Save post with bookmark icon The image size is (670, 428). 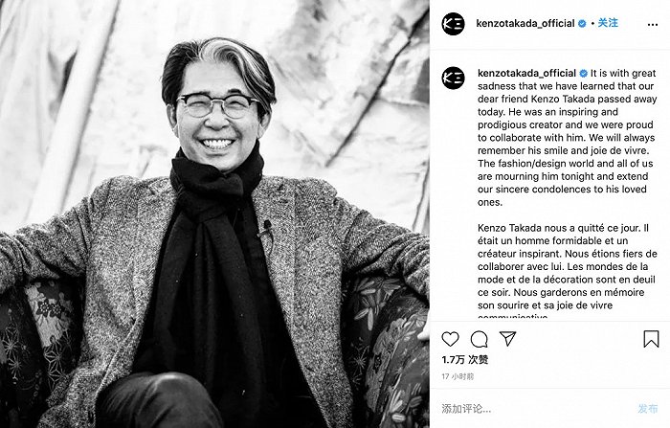(651, 339)
